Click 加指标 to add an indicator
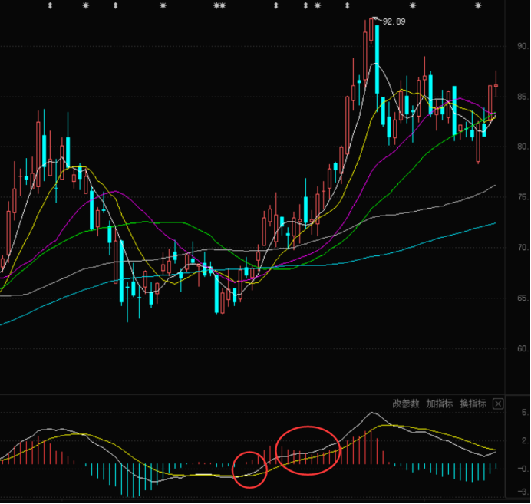531x504 pixels. point(440,404)
